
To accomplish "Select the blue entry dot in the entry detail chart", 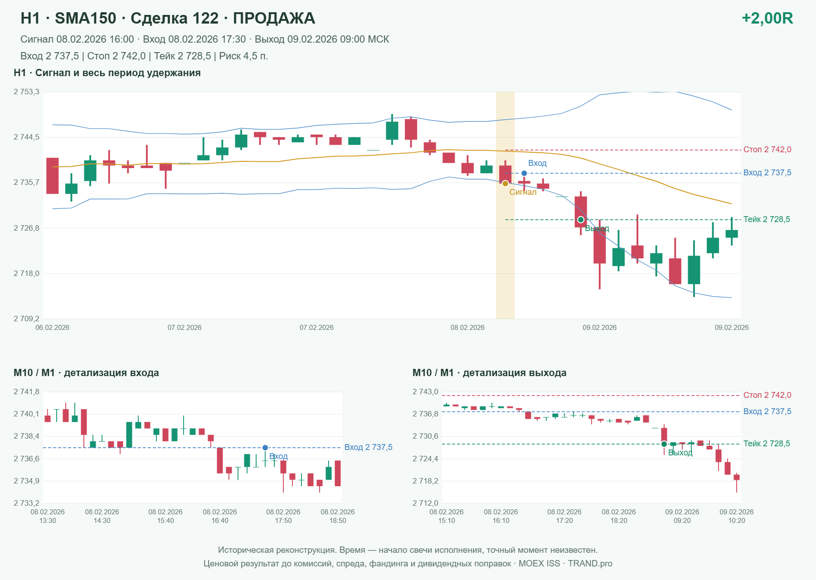I will (x=265, y=448).
